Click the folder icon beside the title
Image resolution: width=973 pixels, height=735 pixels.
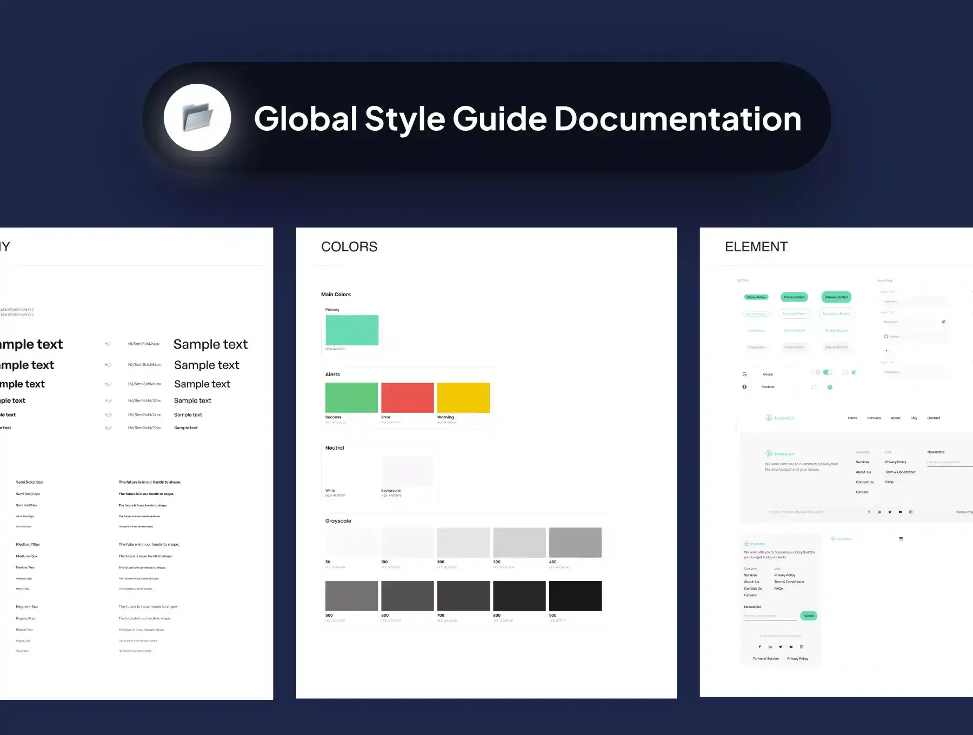(197, 117)
